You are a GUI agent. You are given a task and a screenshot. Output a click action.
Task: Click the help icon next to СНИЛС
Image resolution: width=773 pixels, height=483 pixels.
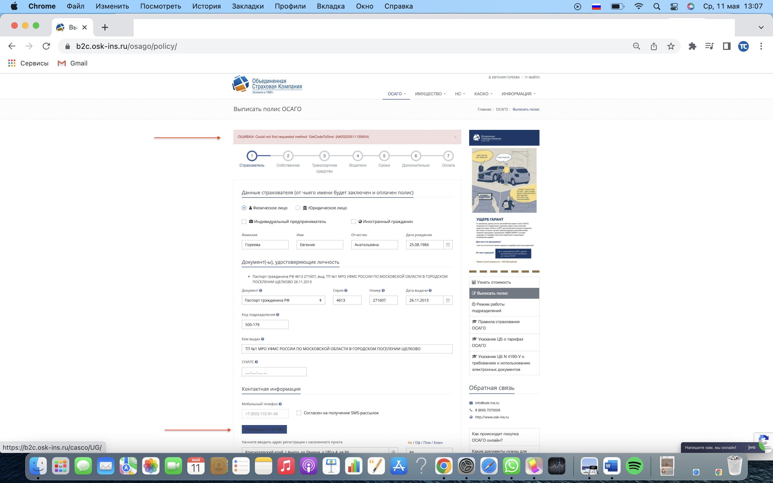point(256,362)
